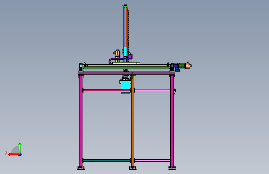Select the orange center leg of frame
This screenshot has height=174, width=269.
click(132, 121)
